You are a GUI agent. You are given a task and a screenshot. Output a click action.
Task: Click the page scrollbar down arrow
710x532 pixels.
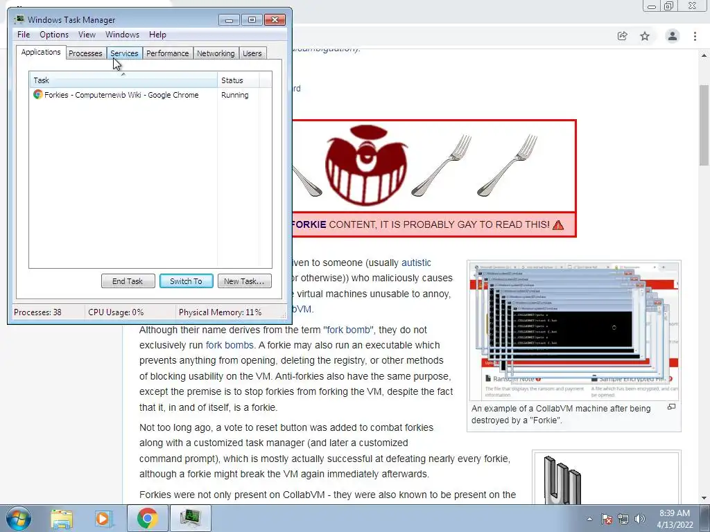point(704,498)
